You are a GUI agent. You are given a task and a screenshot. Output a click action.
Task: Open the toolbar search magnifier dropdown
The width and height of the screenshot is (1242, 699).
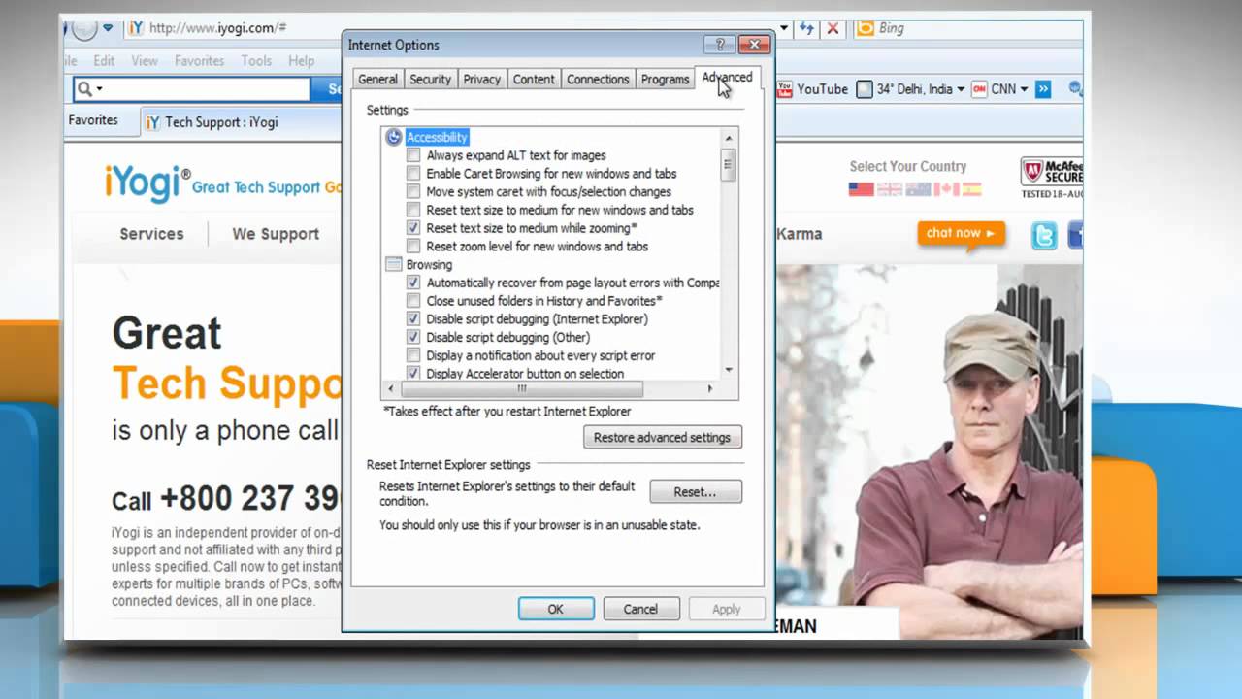coord(89,89)
